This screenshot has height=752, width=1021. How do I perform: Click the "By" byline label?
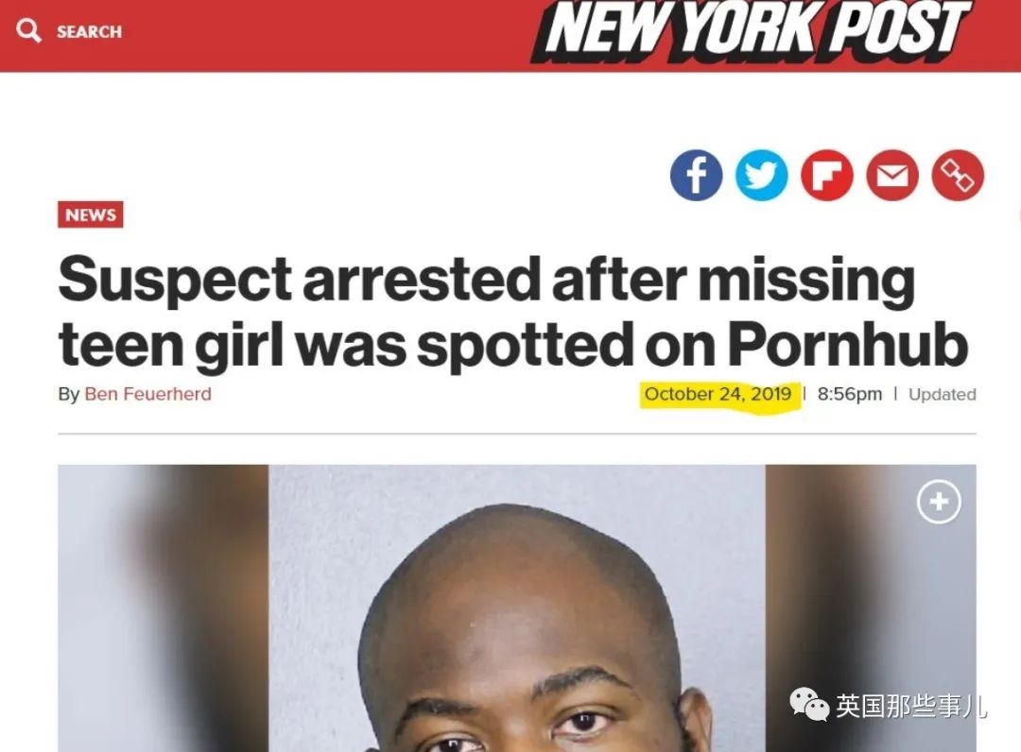click(x=68, y=395)
